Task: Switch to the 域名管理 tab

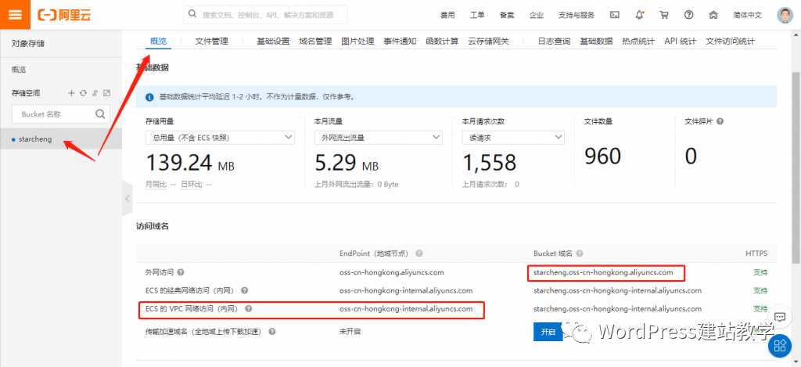Action: pos(315,41)
